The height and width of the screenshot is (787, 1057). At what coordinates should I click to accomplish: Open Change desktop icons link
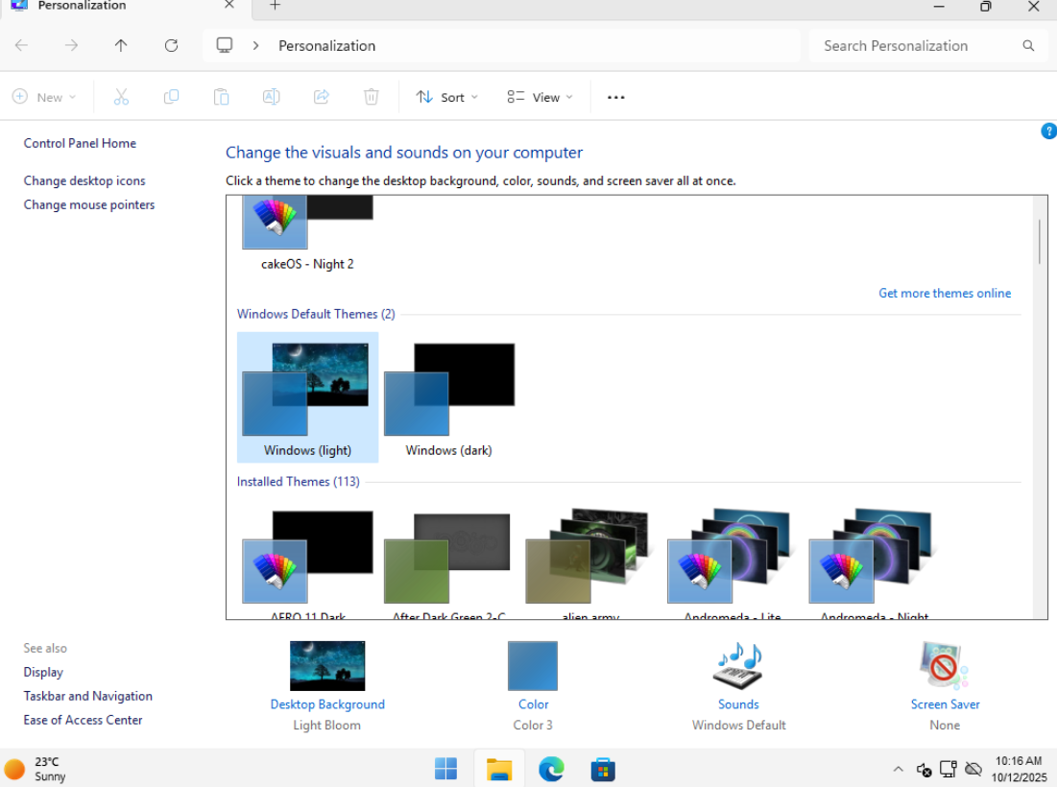pyautogui.click(x=84, y=180)
